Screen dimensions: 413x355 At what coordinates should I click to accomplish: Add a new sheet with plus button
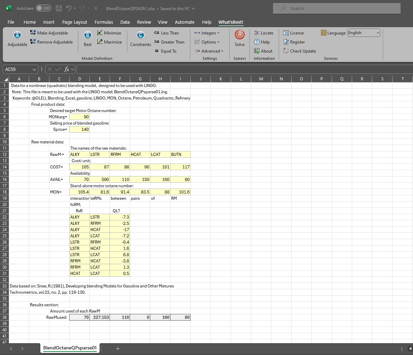pos(118,348)
